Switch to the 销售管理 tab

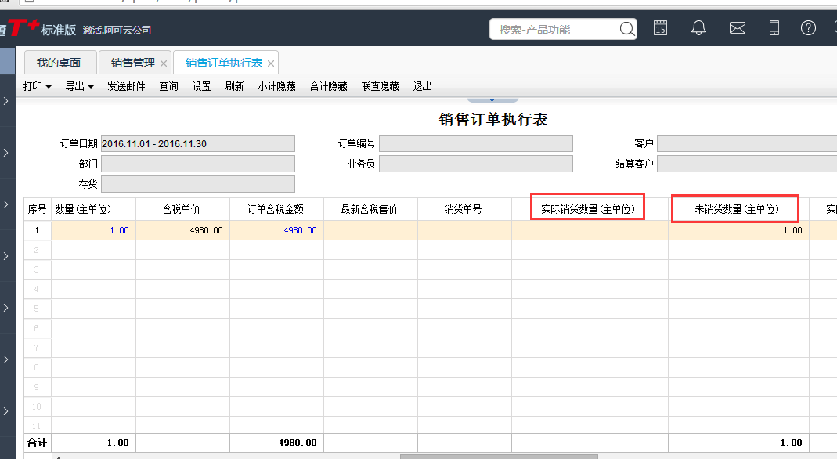pos(133,63)
